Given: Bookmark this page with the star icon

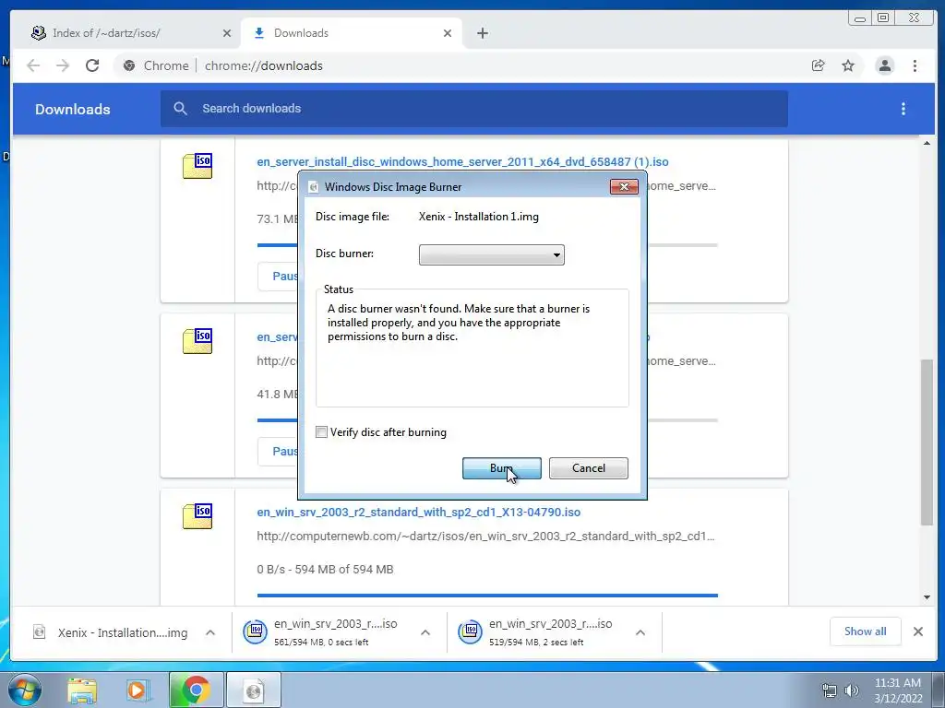Looking at the screenshot, I should (x=848, y=65).
